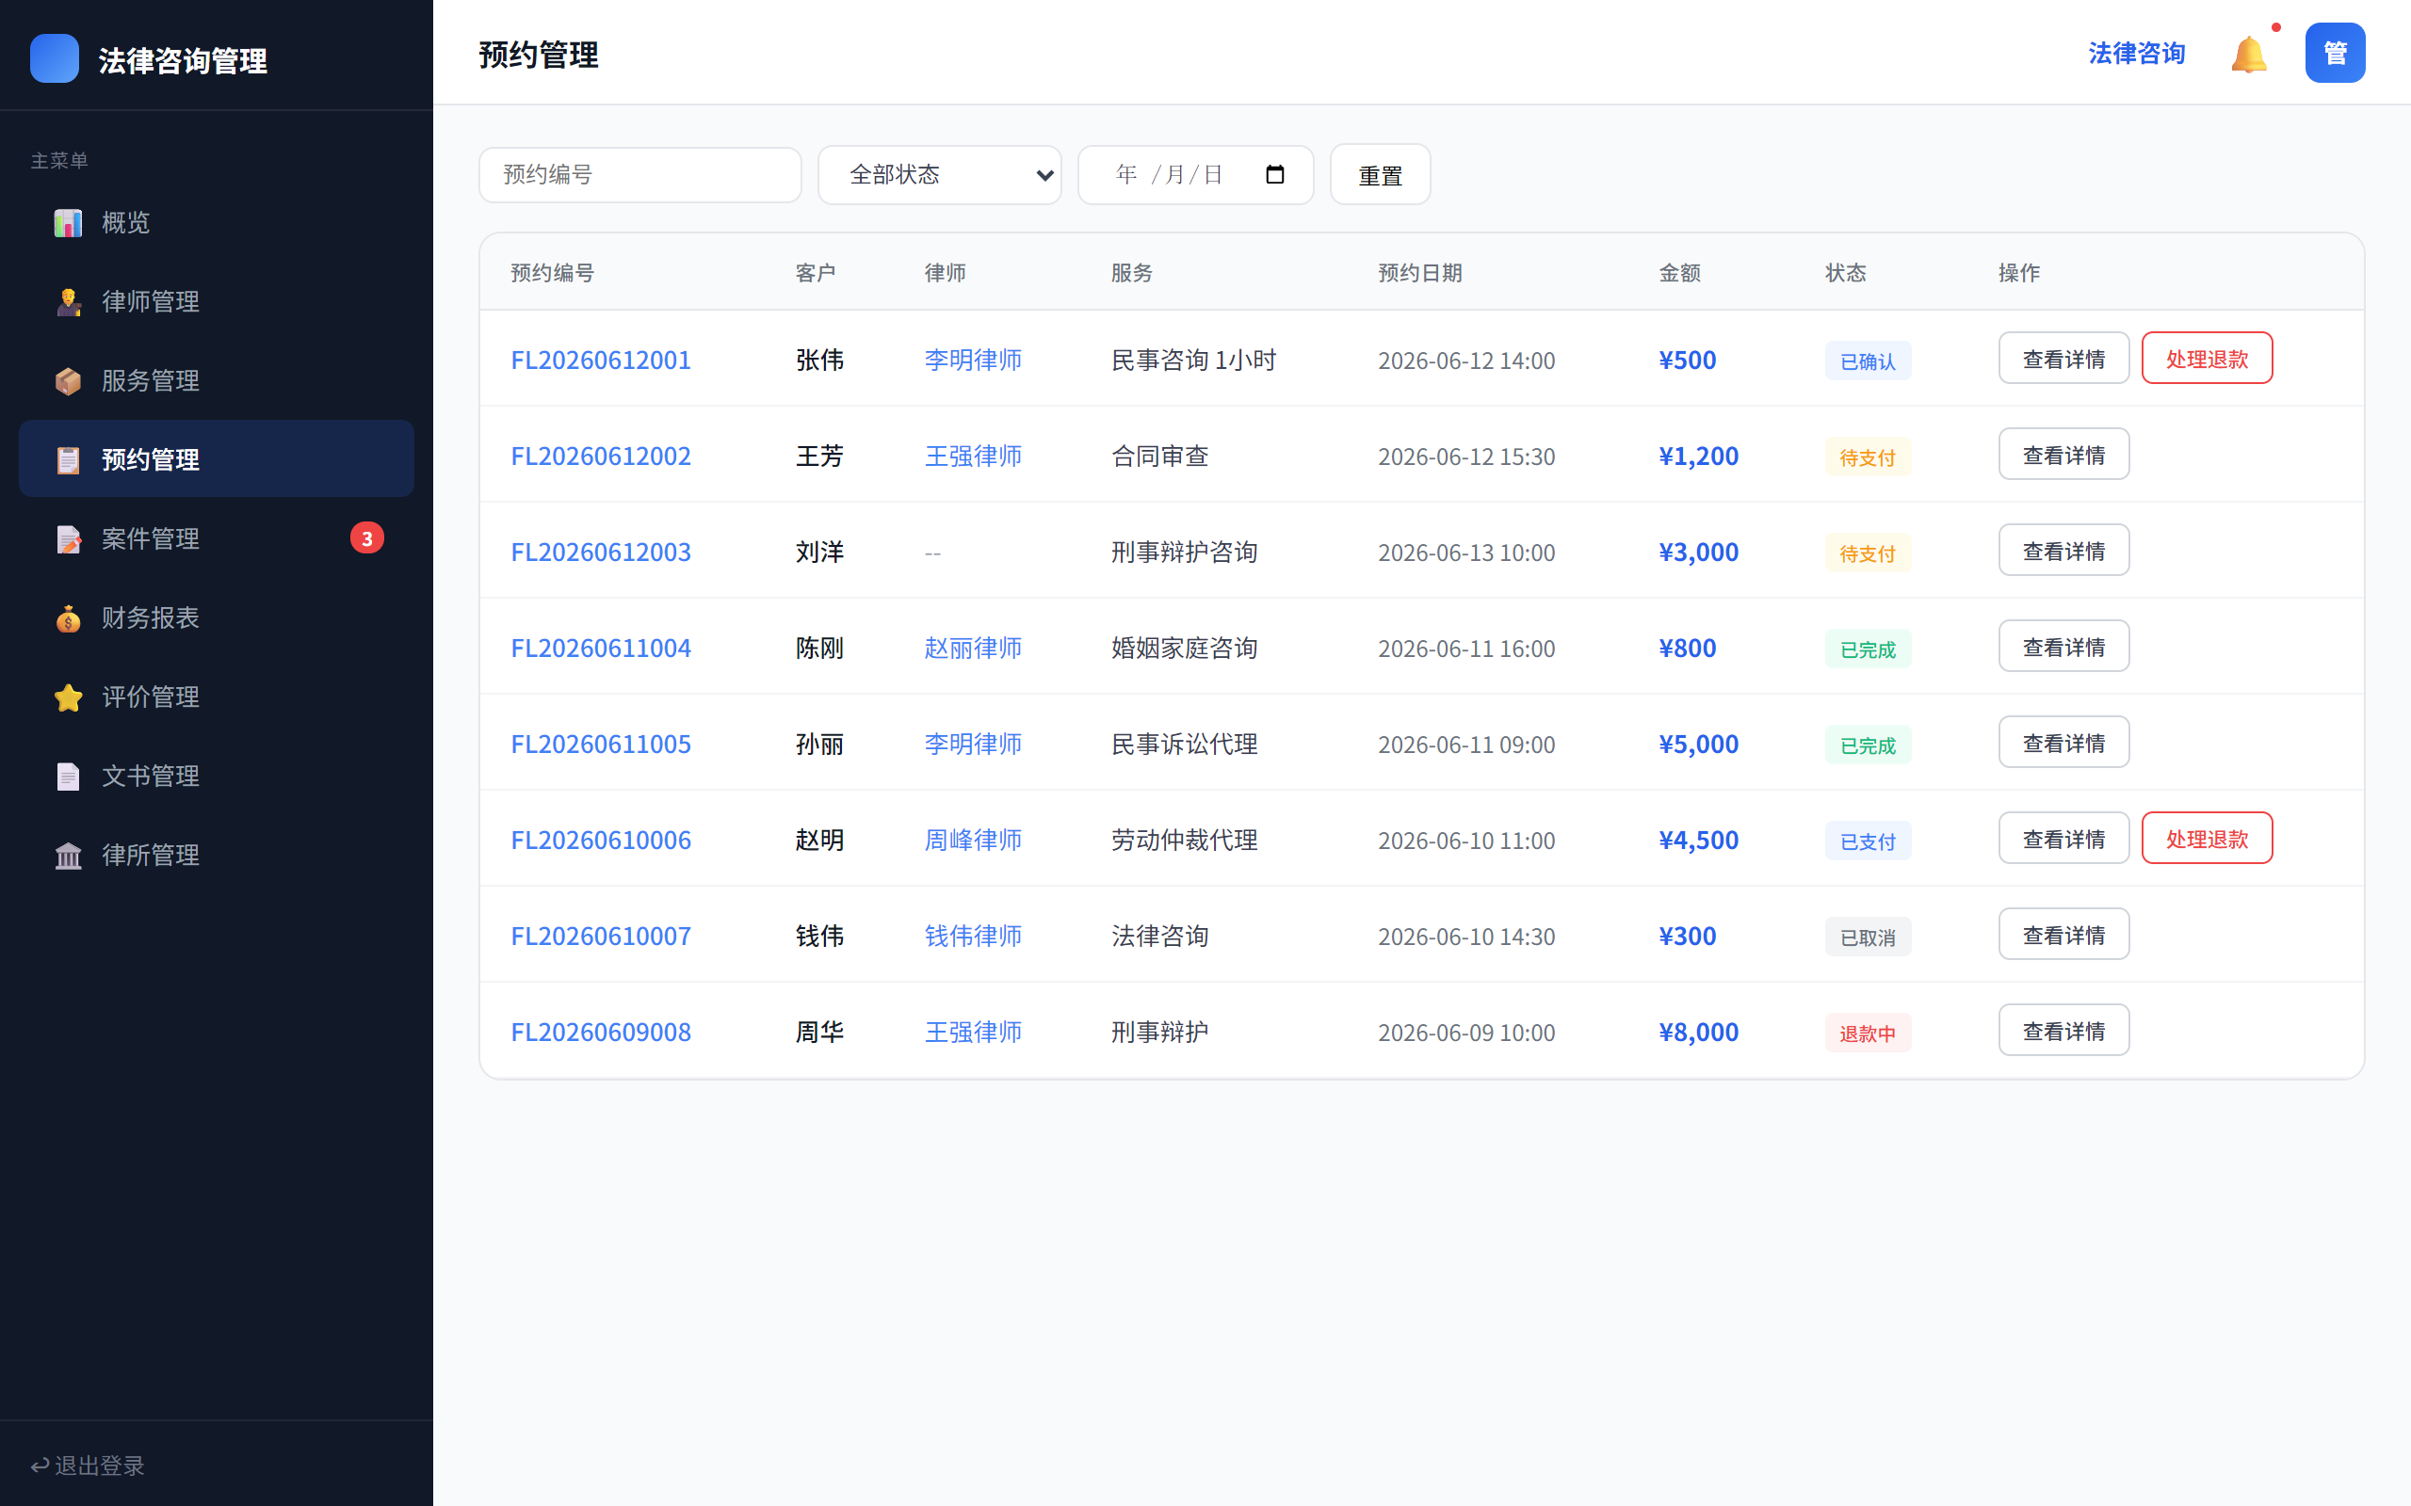The image size is (2411, 1506).
Task: Click service 劳动仲裁代理
Action: [x=1184, y=840]
